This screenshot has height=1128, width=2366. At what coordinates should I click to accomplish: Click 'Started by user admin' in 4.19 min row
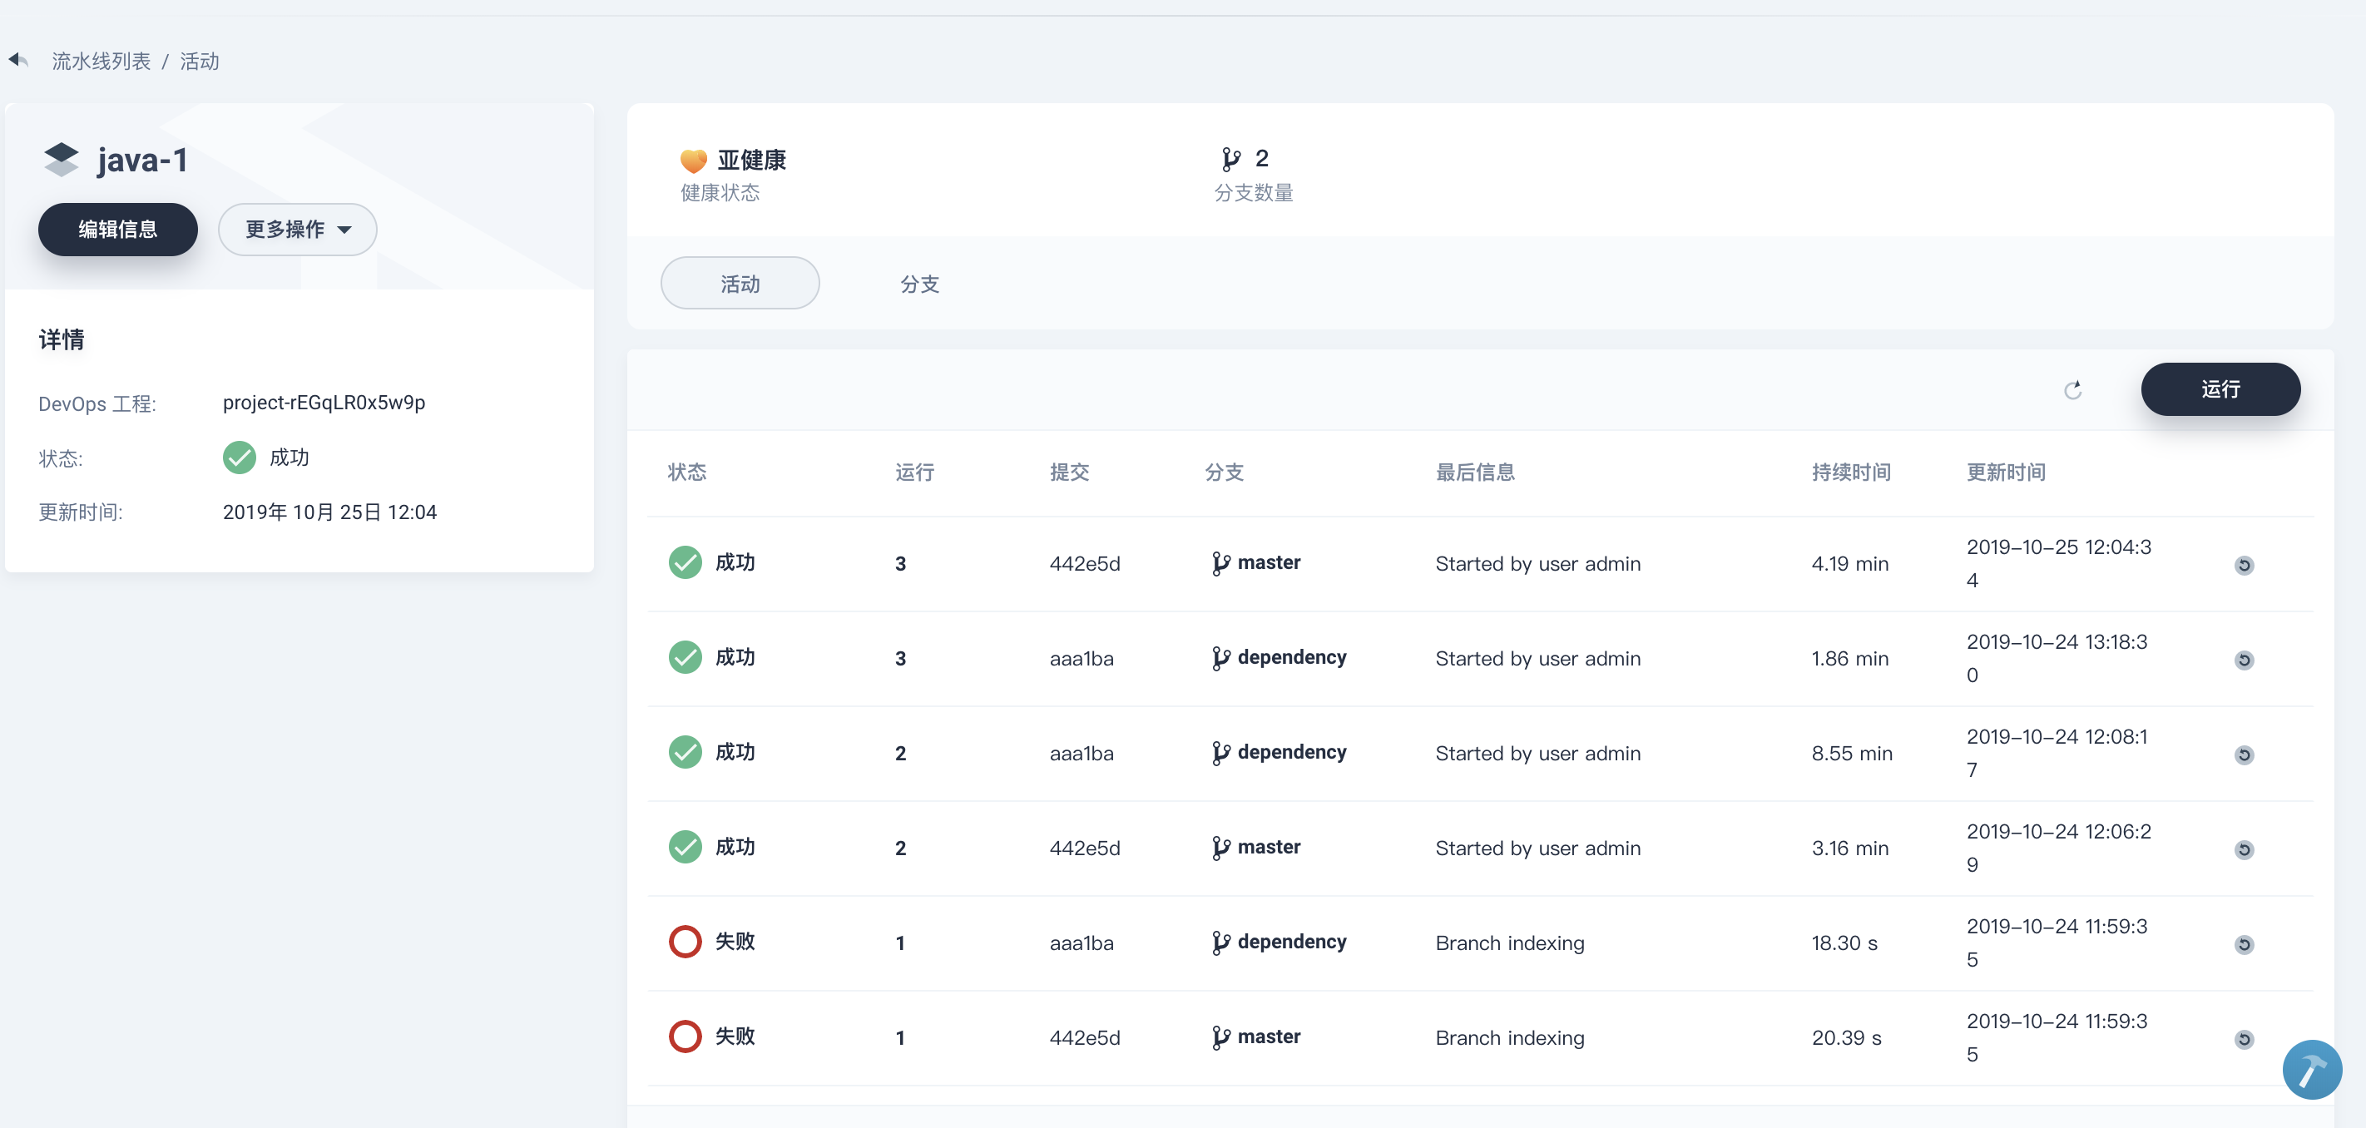tap(1537, 564)
